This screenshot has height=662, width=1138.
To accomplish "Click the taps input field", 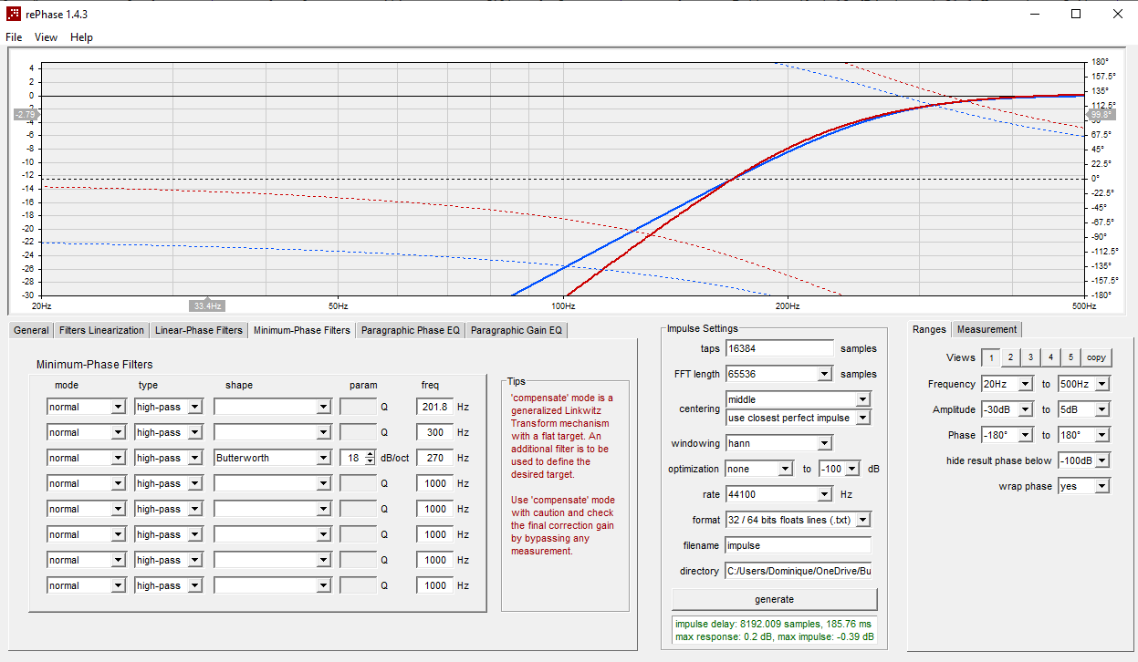I will coord(779,348).
